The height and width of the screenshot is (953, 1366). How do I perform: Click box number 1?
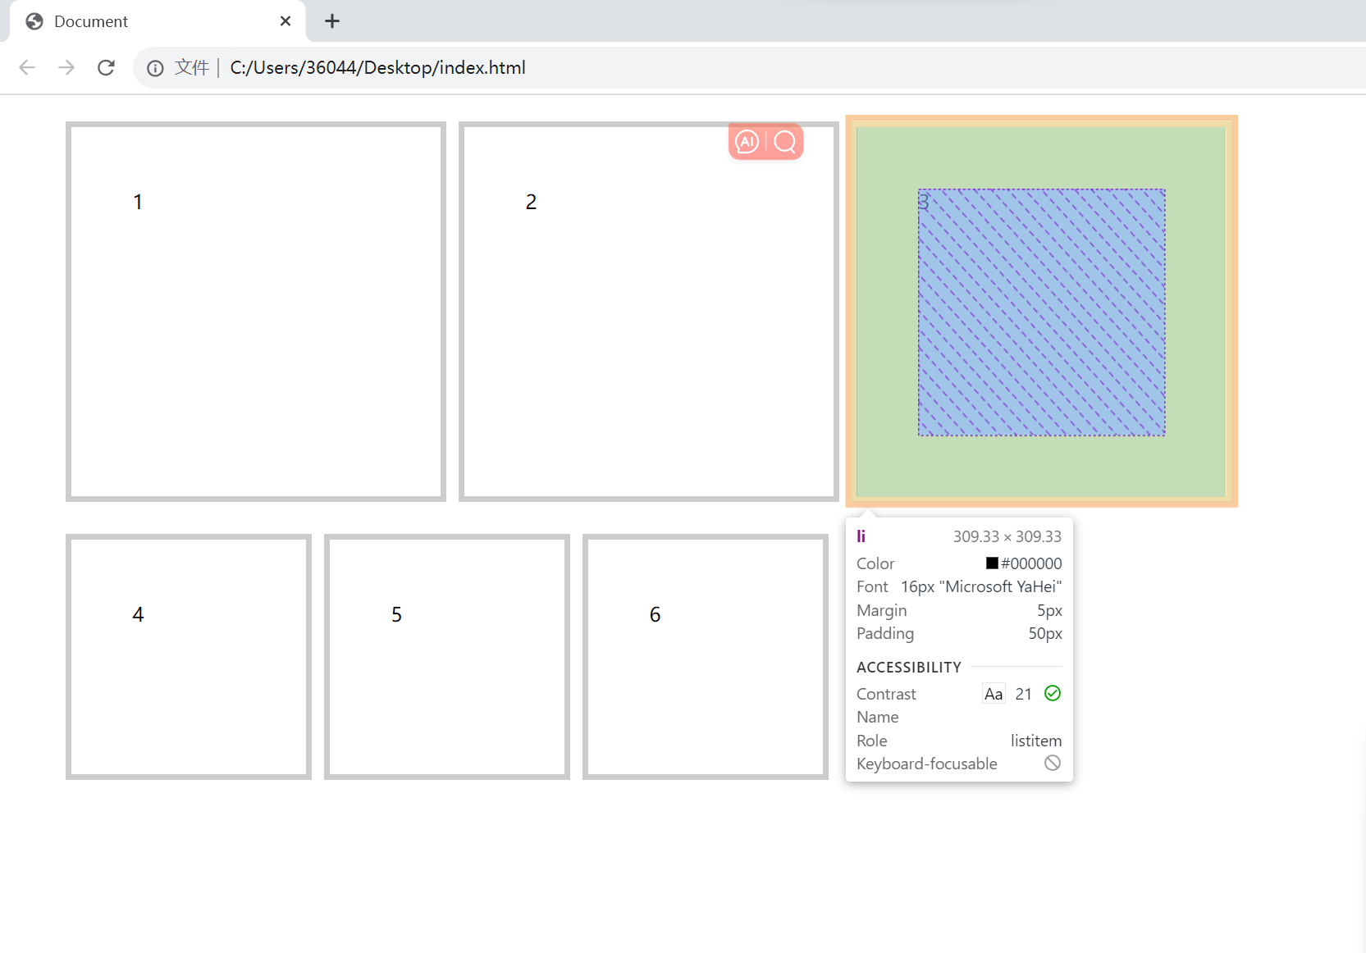(256, 312)
